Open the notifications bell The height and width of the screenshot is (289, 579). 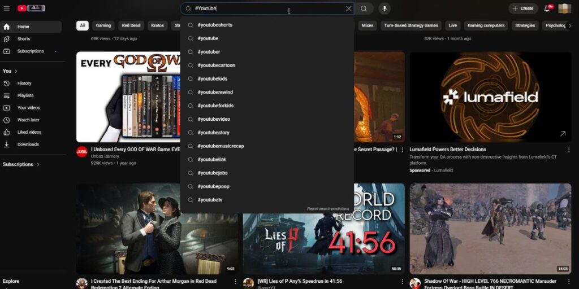[547, 8]
